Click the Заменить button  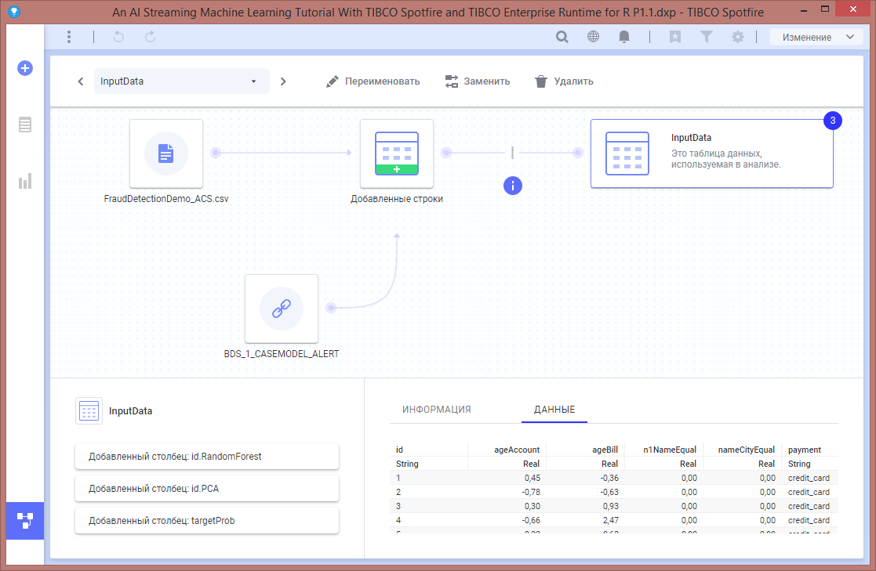click(x=478, y=81)
